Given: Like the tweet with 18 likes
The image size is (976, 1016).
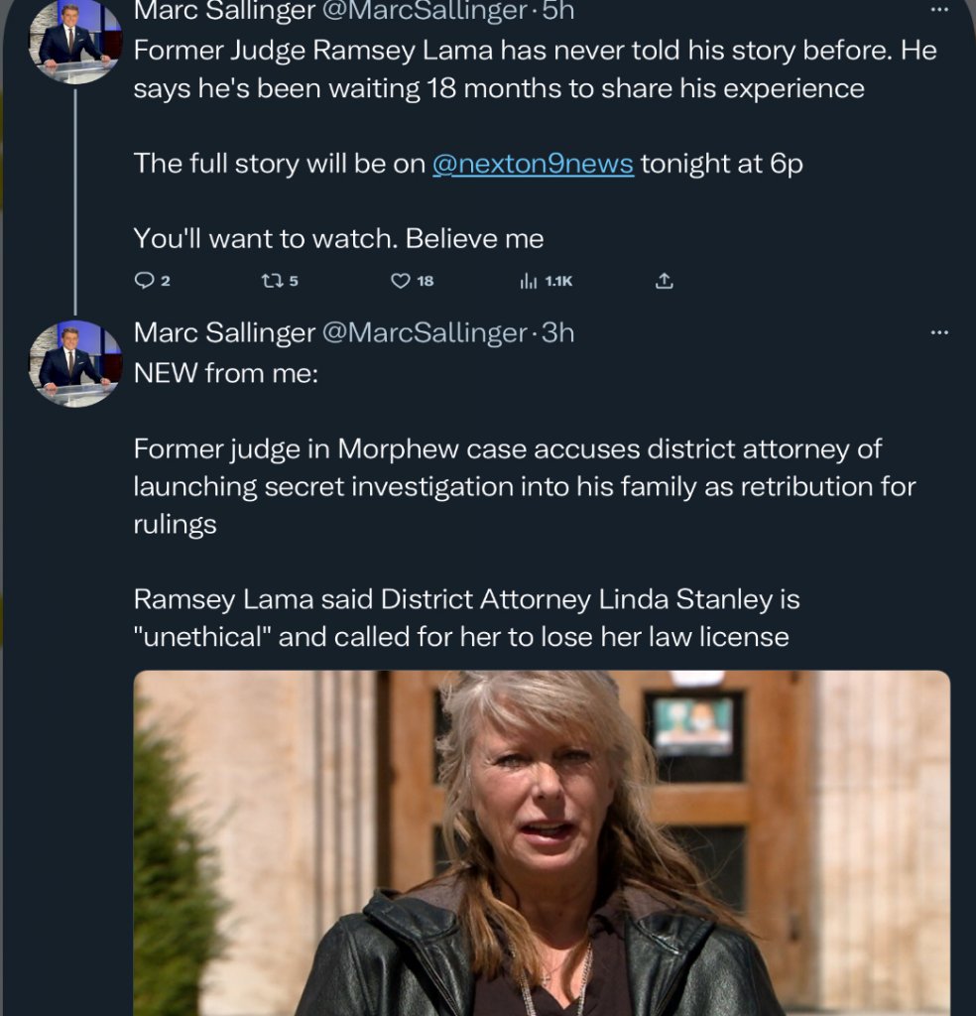Looking at the screenshot, I should [401, 281].
